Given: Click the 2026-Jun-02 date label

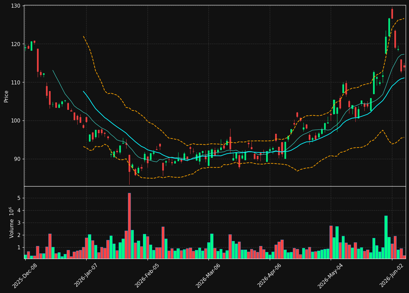Looking at the screenshot, I should [391, 275].
